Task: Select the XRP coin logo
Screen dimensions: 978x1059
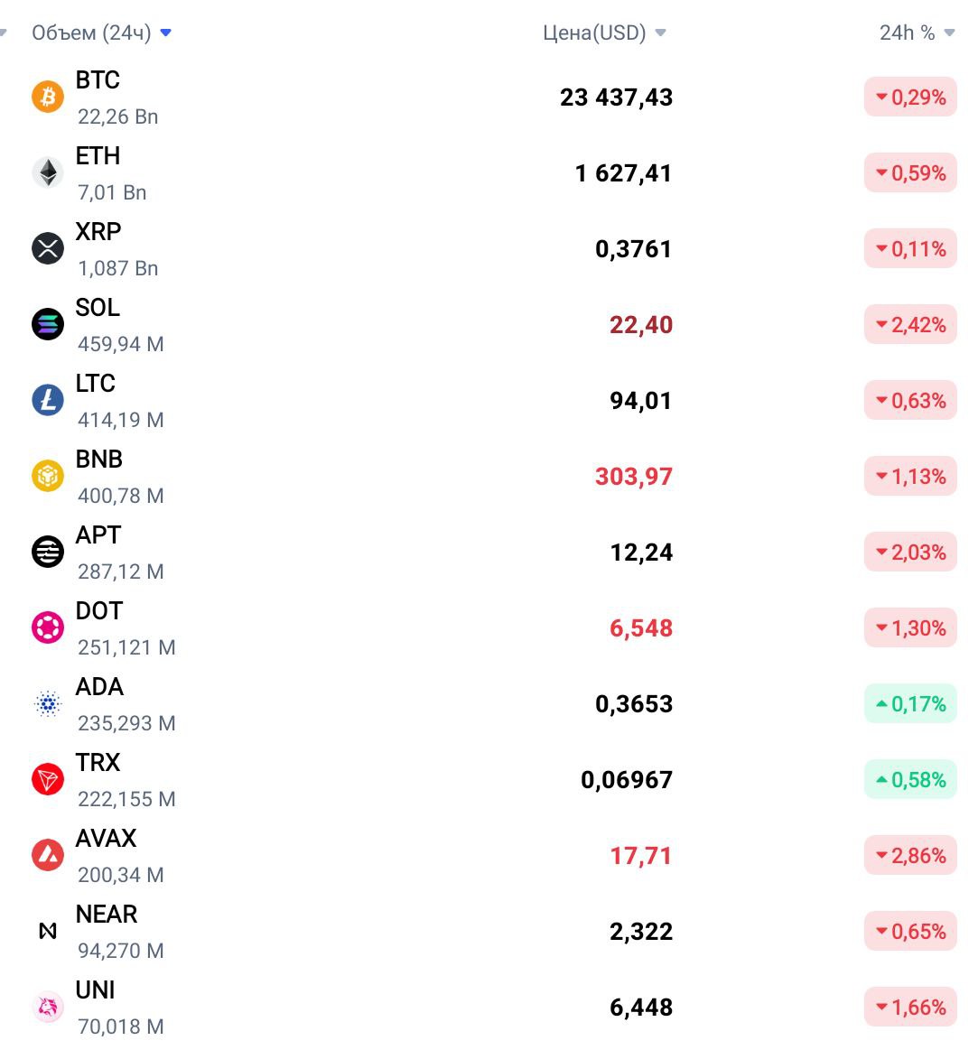Action: (48, 248)
